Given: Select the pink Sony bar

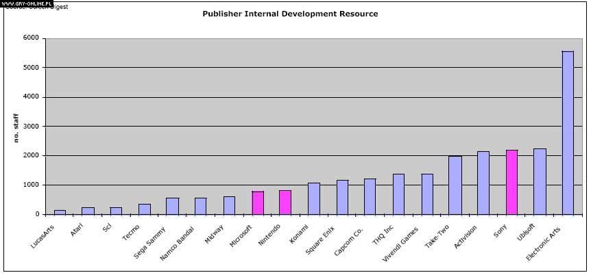Looking at the screenshot, I should [511, 182].
